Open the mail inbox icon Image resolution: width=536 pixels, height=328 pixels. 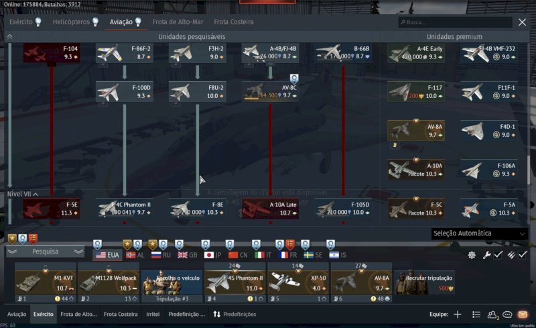click(523, 315)
